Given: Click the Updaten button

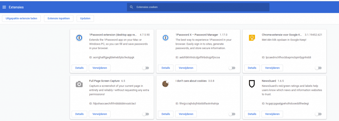Looking at the screenshot, I should point(85,19).
